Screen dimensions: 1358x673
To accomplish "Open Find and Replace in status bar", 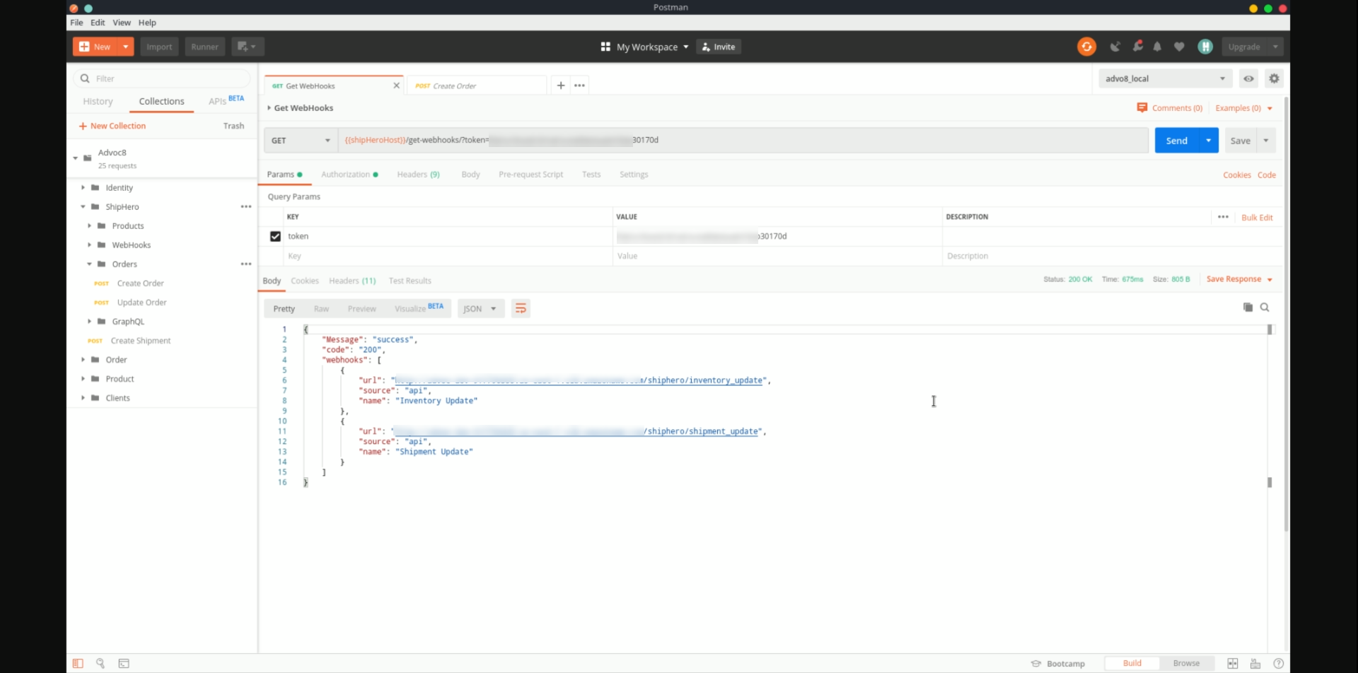I will [x=100, y=663].
